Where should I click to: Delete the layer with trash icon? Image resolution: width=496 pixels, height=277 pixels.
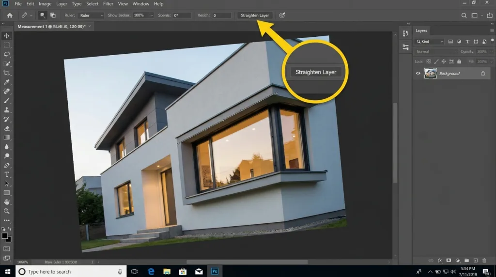pyautogui.click(x=484, y=261)
